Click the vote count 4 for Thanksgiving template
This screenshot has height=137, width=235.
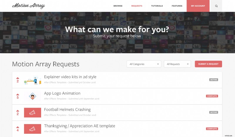click(18, 130)
